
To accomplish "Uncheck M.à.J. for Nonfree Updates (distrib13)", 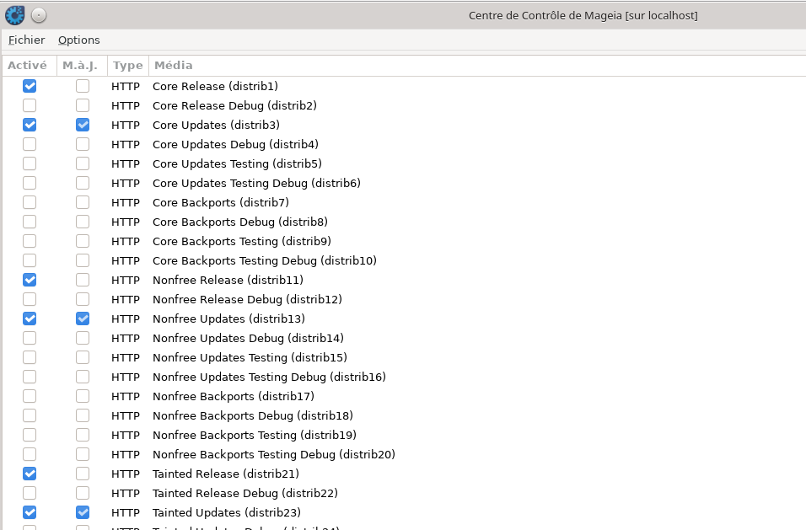I will coord(83,319).
